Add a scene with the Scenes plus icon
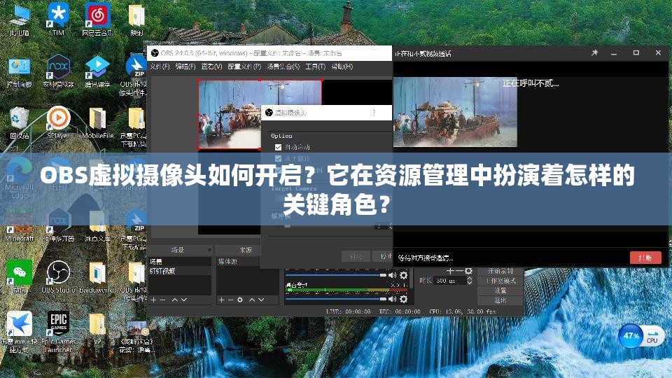The width and height of the screenshot is (672, 378). (153, 300)
